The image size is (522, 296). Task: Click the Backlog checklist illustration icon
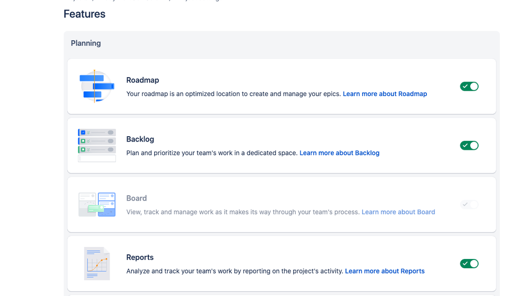click(97, 146)
